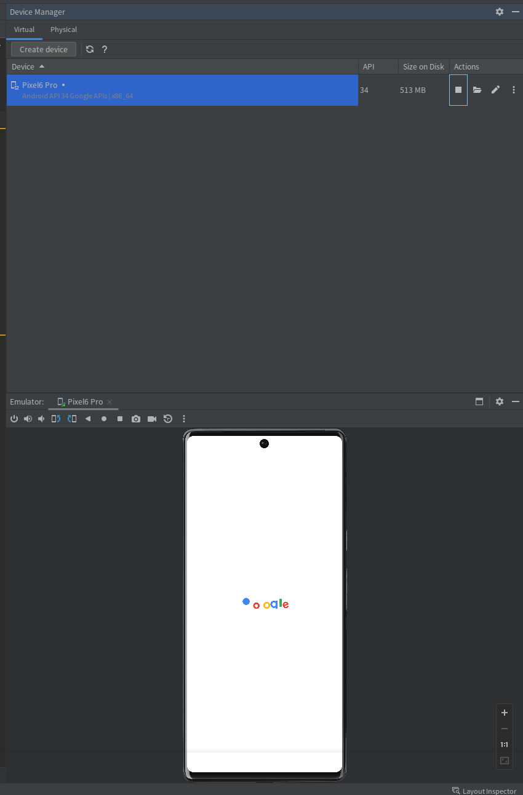The width and height of the screenshot is (523, 795).
Task: Fit emulator to window icon
Action: tap(505, 761)
